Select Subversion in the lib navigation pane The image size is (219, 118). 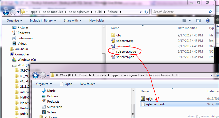[52, 107]
